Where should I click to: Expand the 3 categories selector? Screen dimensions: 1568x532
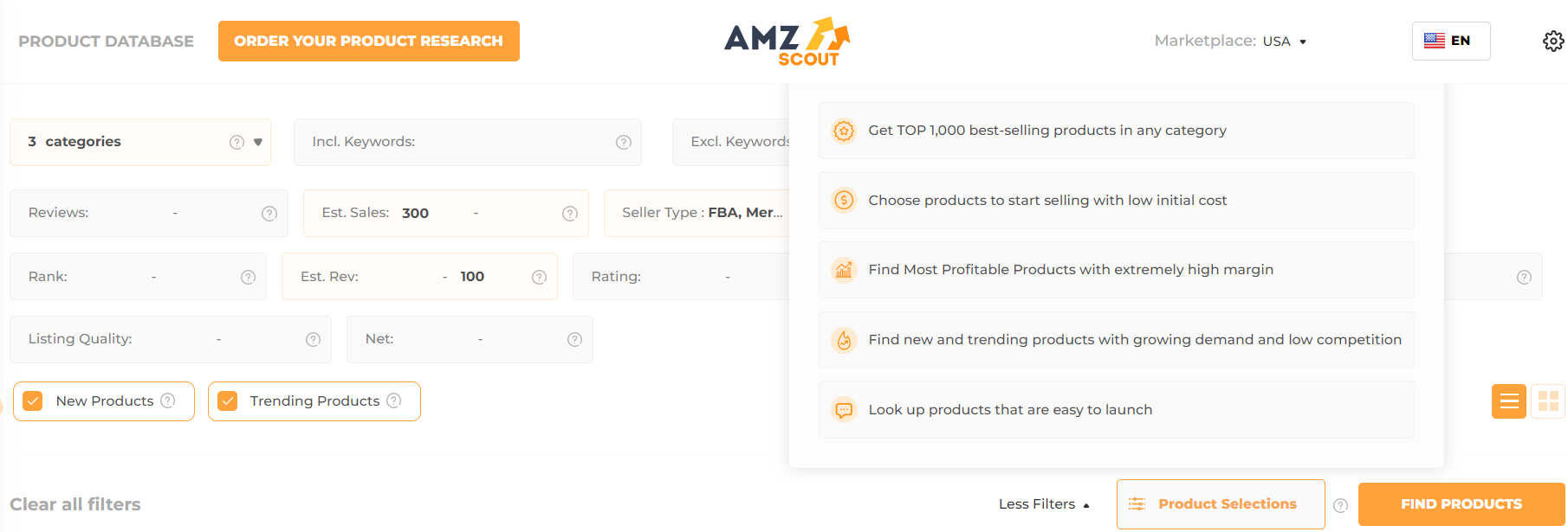[x=257, y=142]
